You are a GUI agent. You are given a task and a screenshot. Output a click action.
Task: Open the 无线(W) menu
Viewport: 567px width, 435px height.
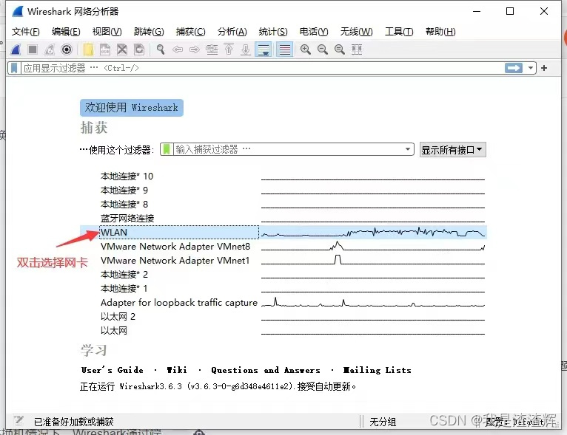click(356, 32)
